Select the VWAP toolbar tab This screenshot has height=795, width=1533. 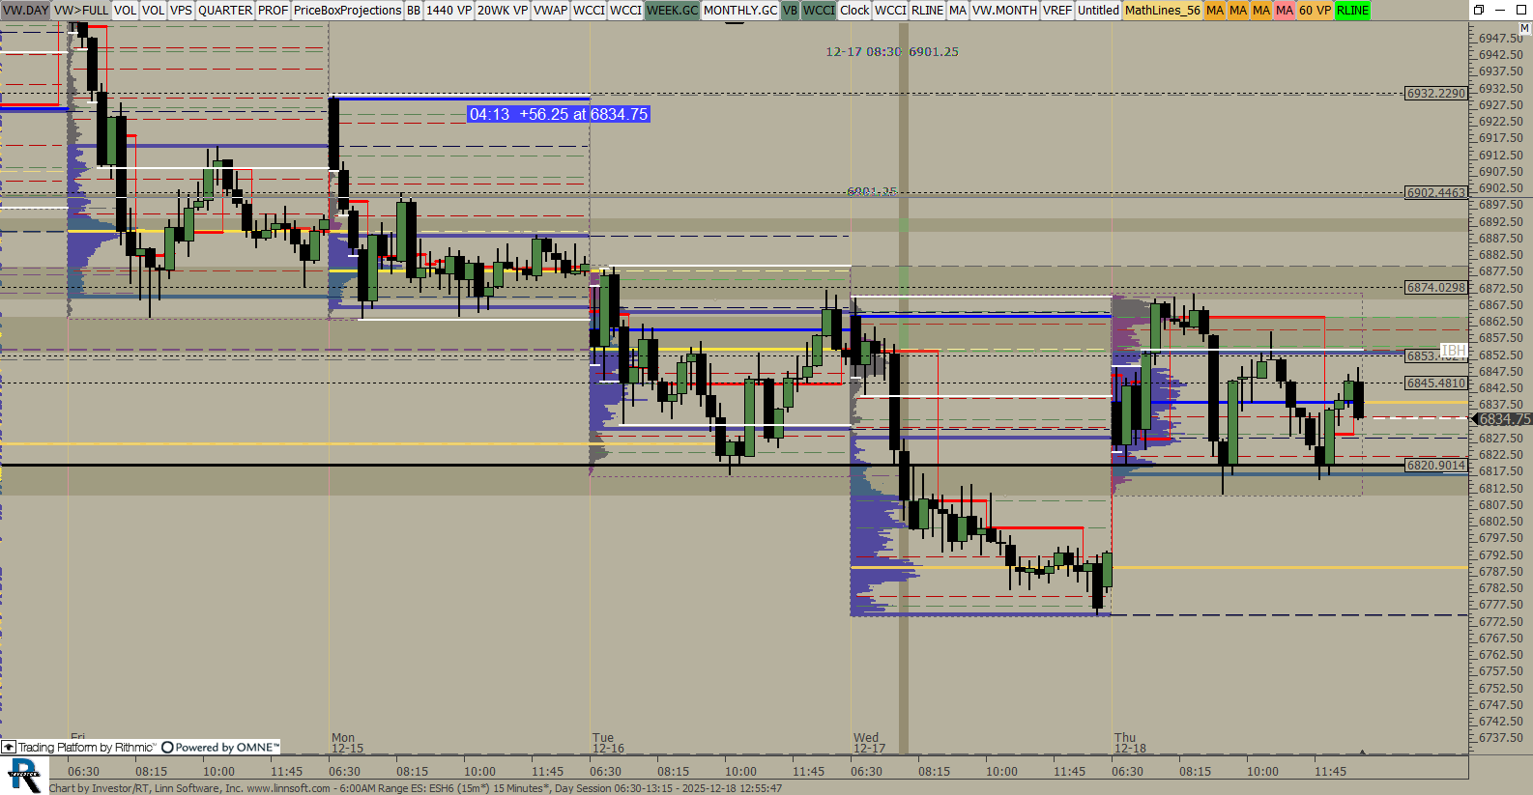(550, 11)
